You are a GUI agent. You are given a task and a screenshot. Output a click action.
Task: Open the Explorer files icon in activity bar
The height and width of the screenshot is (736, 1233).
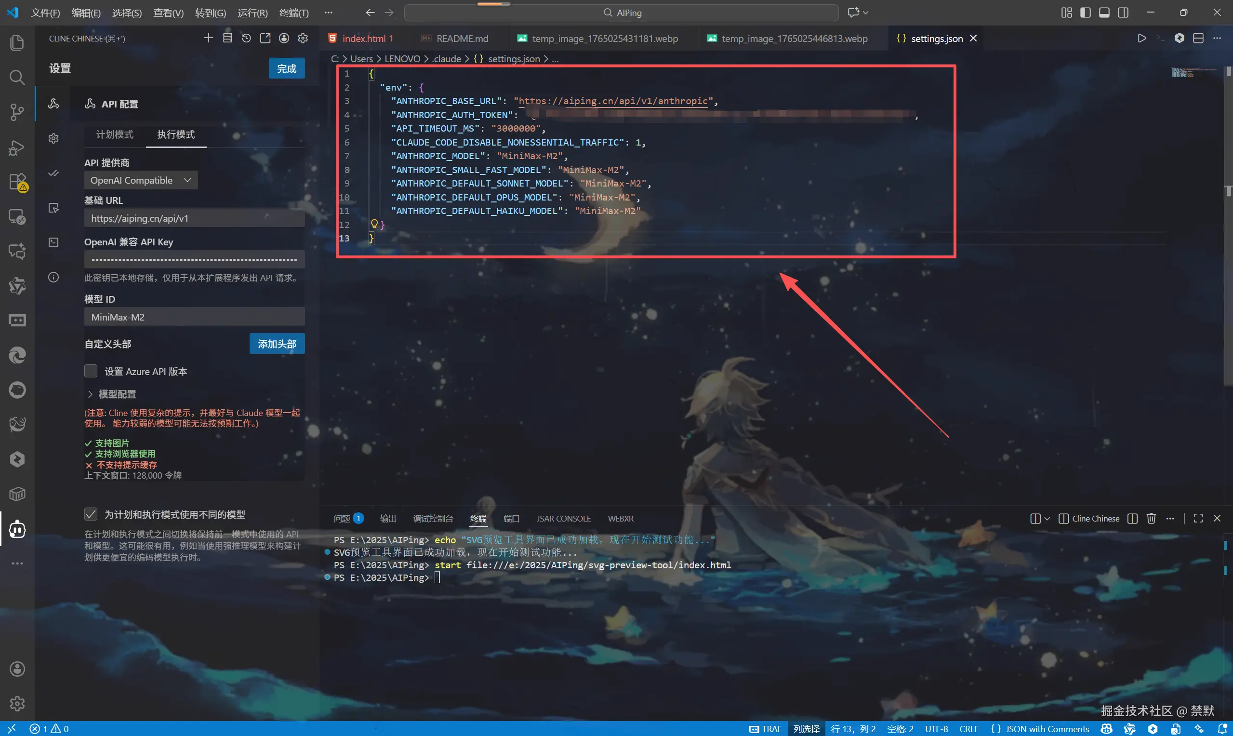coord(17,42)
